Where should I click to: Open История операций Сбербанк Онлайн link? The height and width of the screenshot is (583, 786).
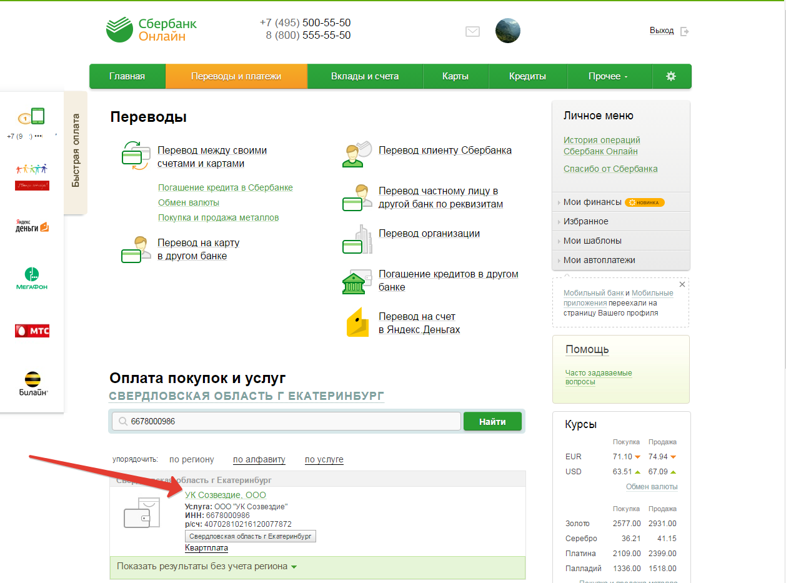click(602, 146)
